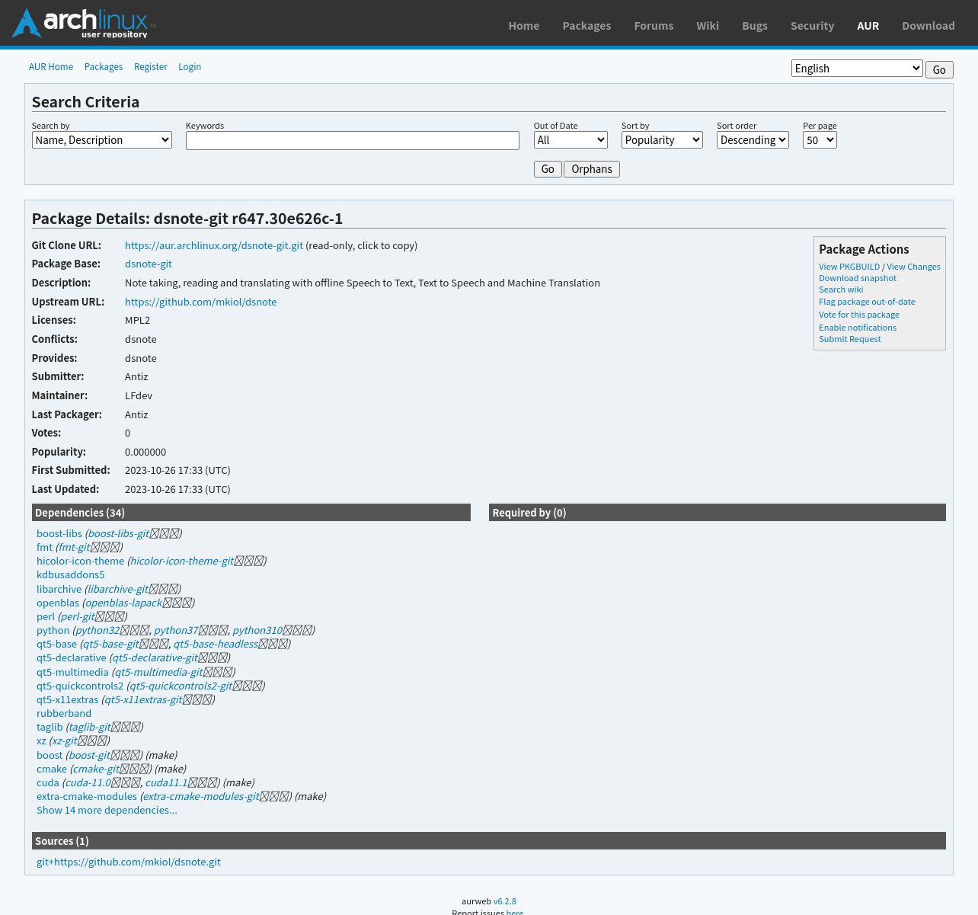Viewport: 978px width, 915px height.
Task: Click the Go button in Search Criteria
Action: click(x=548, y=169)
